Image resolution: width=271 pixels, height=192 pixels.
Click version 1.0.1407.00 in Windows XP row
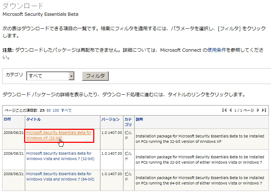click(112, 132)
